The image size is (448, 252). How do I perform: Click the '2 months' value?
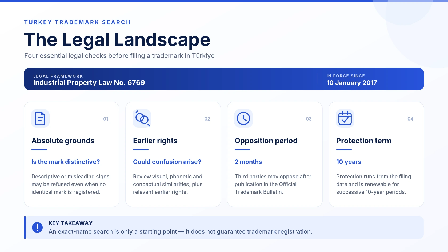248,162
